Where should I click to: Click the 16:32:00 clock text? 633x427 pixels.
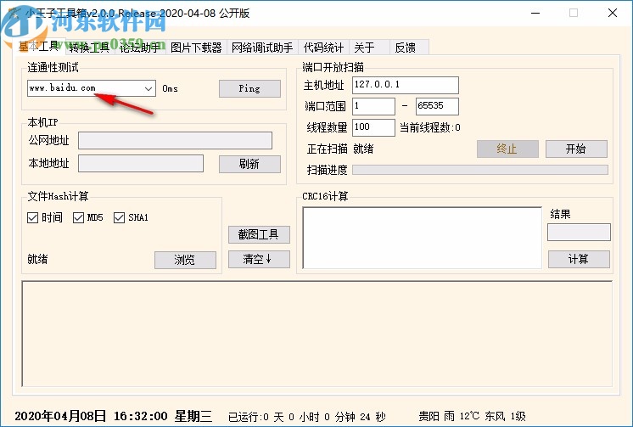(x=141, y=416)
